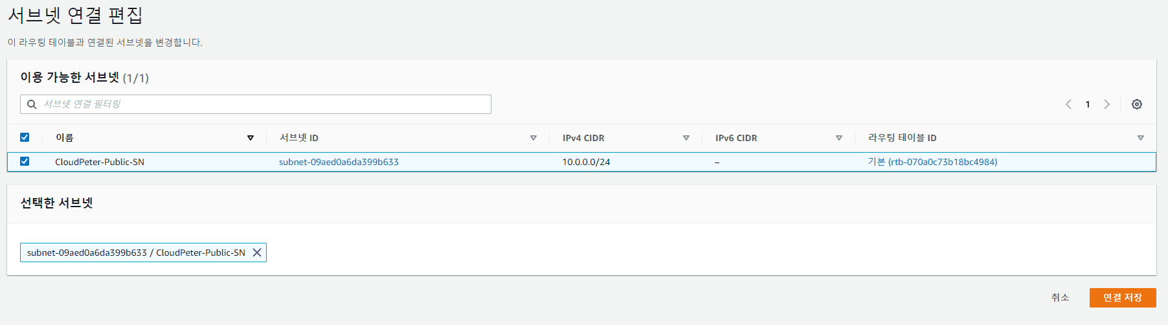Sort by IPv4 CIDR column arrow
Viewport: 1168px width, 325px height.
(686, 138)
